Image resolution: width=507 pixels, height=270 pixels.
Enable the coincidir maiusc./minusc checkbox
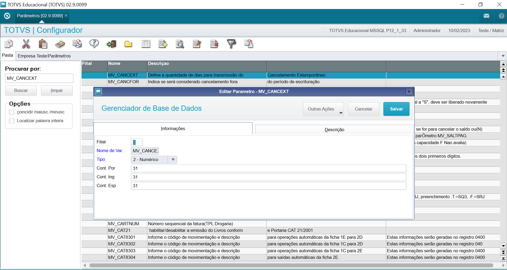pyautogui.click(x=12, y=112)
